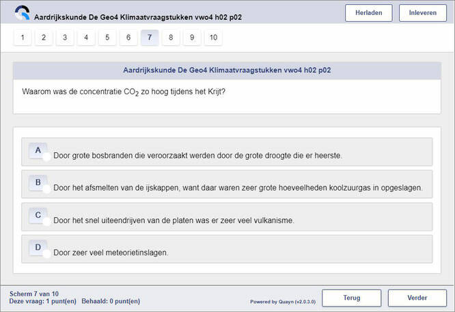
Task: Click the Scherm 7 van 10 status text
Action: pos(34,294)
